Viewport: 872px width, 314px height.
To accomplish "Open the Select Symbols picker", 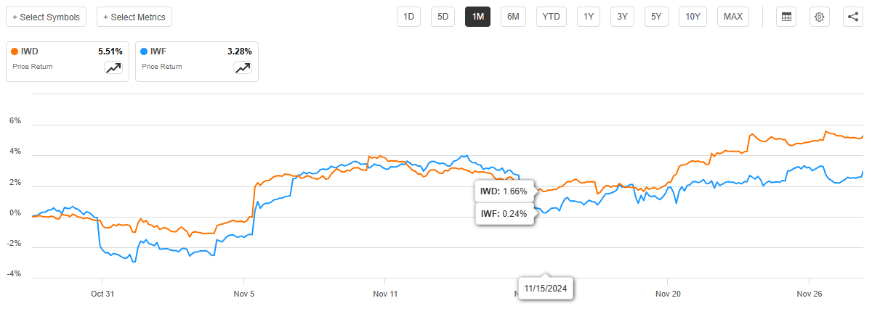I will (46, 17).
